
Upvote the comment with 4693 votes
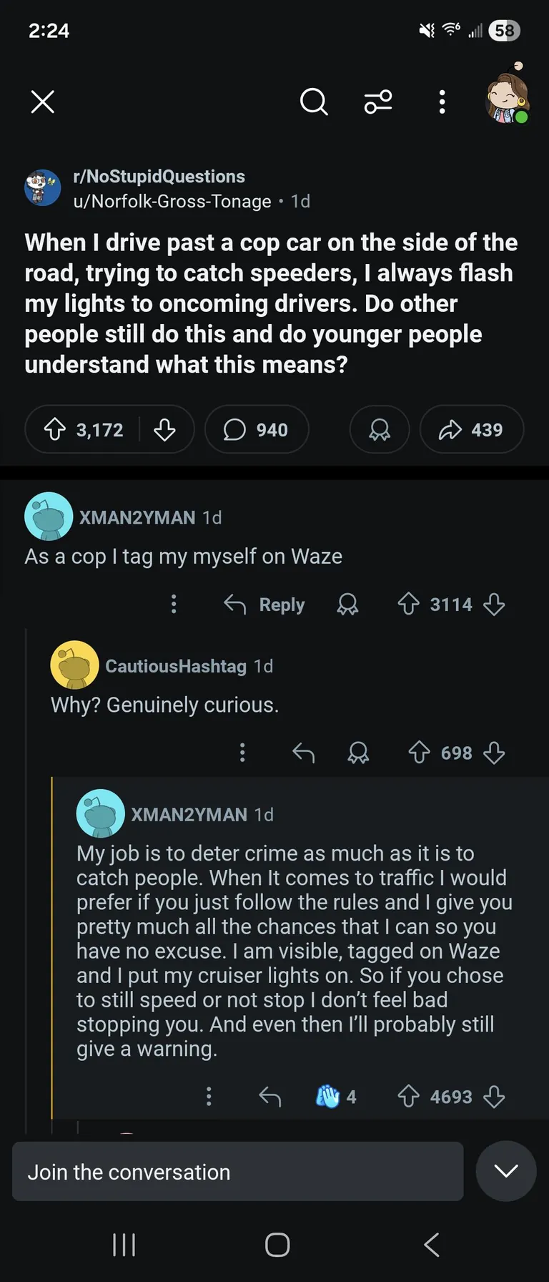point(409,1097)
